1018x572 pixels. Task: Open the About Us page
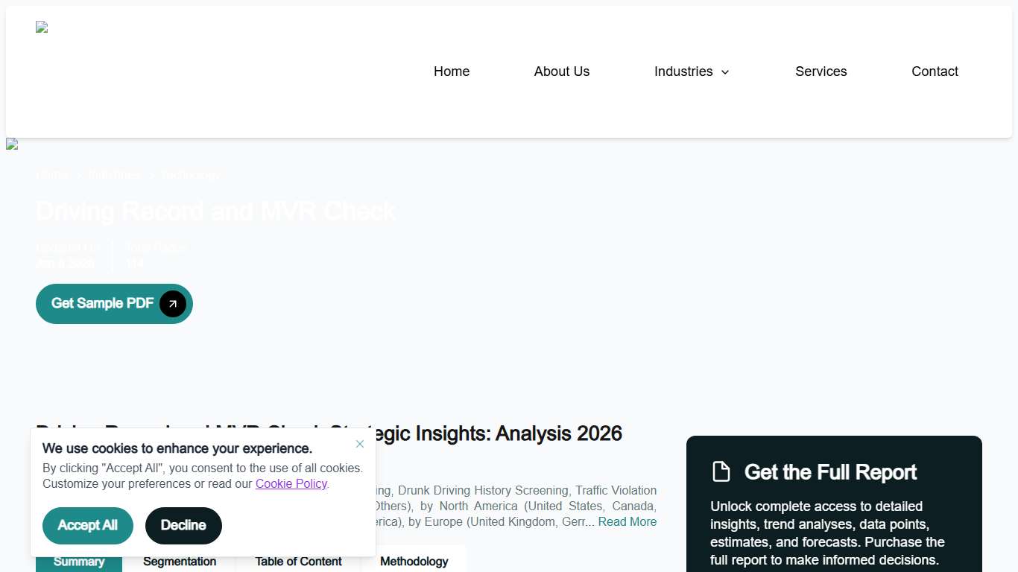pos(561,71)
